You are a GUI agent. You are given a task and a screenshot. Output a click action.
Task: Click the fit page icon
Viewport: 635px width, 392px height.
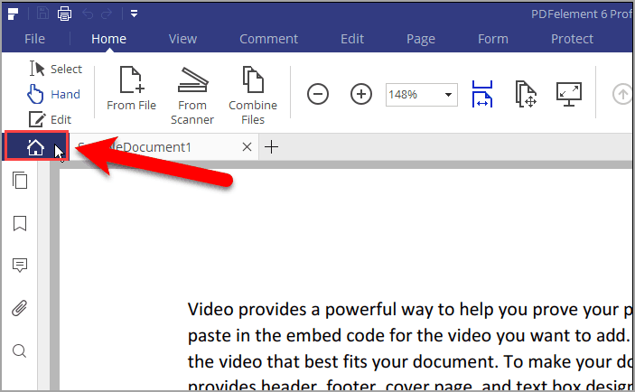pos(526,94)
